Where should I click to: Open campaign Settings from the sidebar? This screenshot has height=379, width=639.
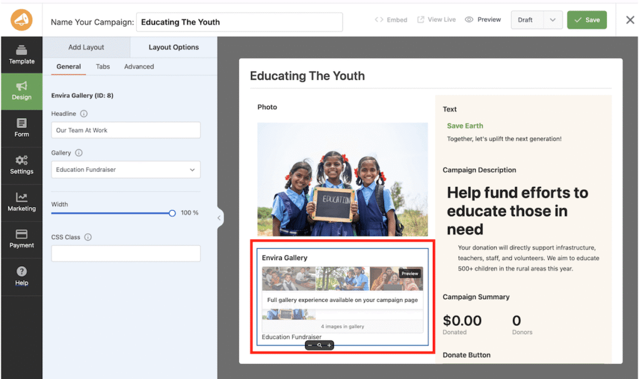tap(21, 165)
